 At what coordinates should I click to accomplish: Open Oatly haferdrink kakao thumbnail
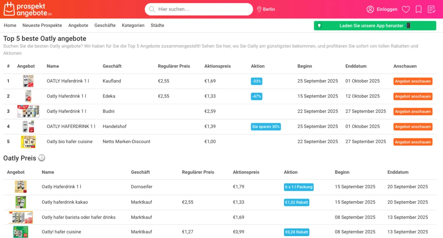[21, 202]
